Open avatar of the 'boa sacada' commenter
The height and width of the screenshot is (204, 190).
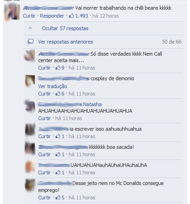click(30, 148)
